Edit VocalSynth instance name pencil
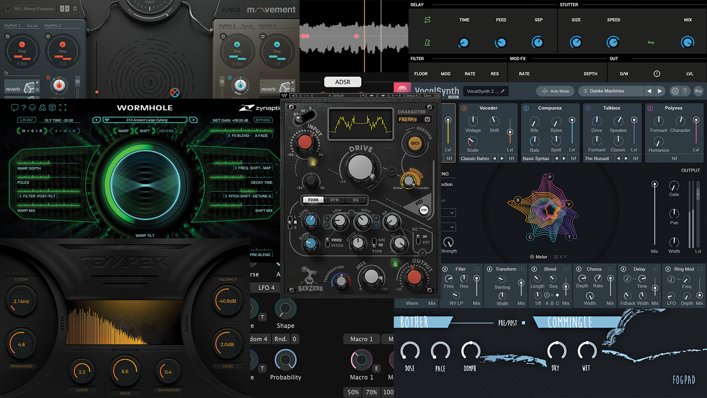 (503, 91)
